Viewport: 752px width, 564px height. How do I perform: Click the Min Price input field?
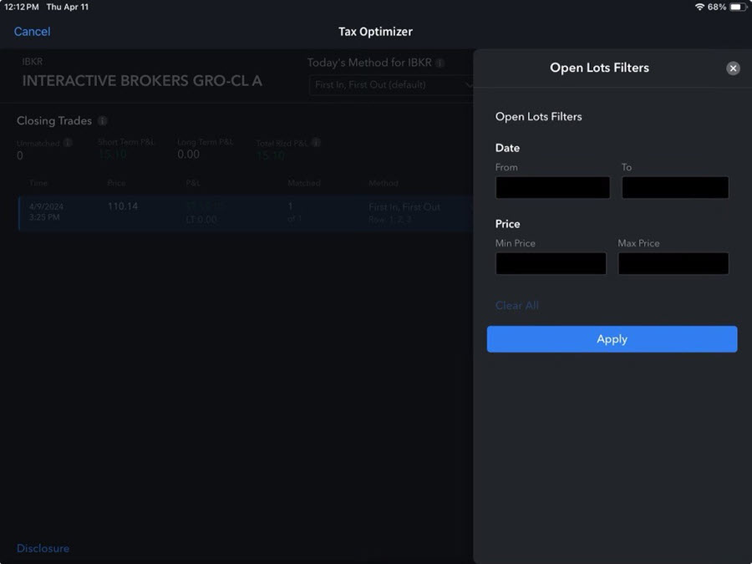click(x=551, y=263)
